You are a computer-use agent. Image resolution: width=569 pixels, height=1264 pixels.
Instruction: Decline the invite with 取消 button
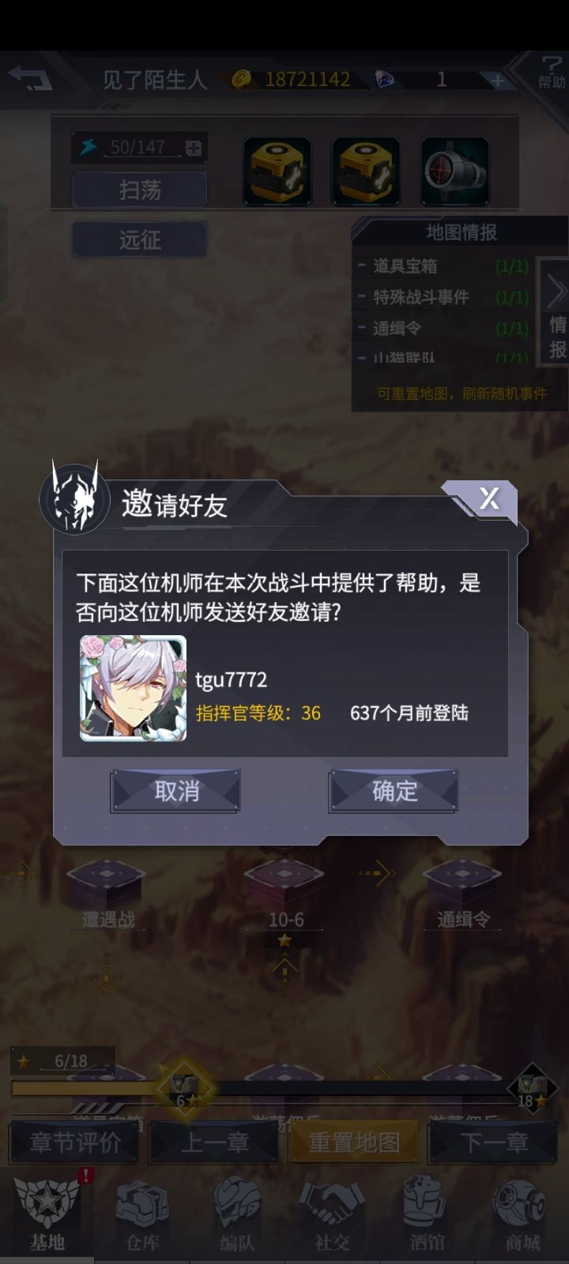pyautogui.click(x=175, y=791)
